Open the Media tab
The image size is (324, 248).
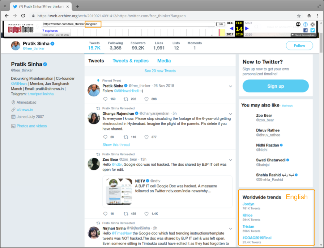164,61
